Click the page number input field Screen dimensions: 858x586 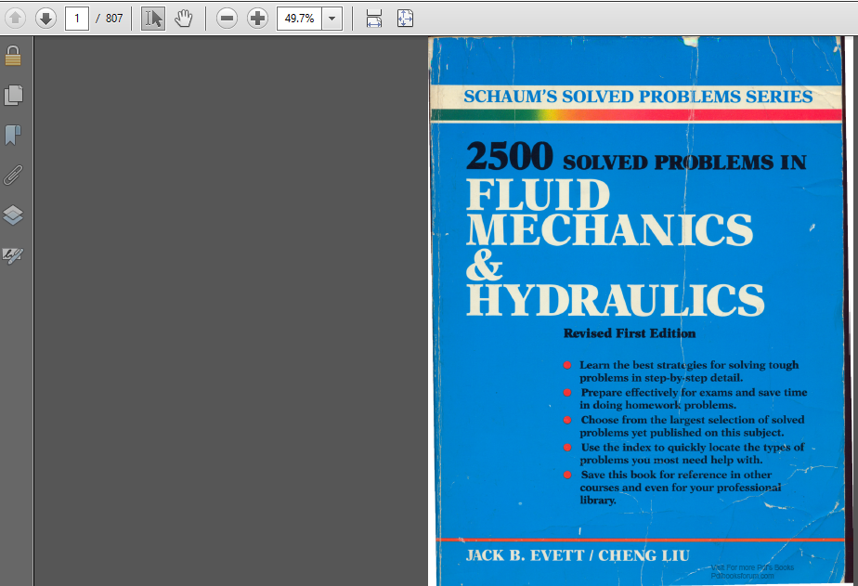77,19
